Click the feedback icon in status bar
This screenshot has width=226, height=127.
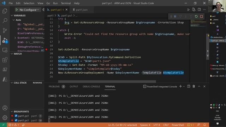(198, 125)
